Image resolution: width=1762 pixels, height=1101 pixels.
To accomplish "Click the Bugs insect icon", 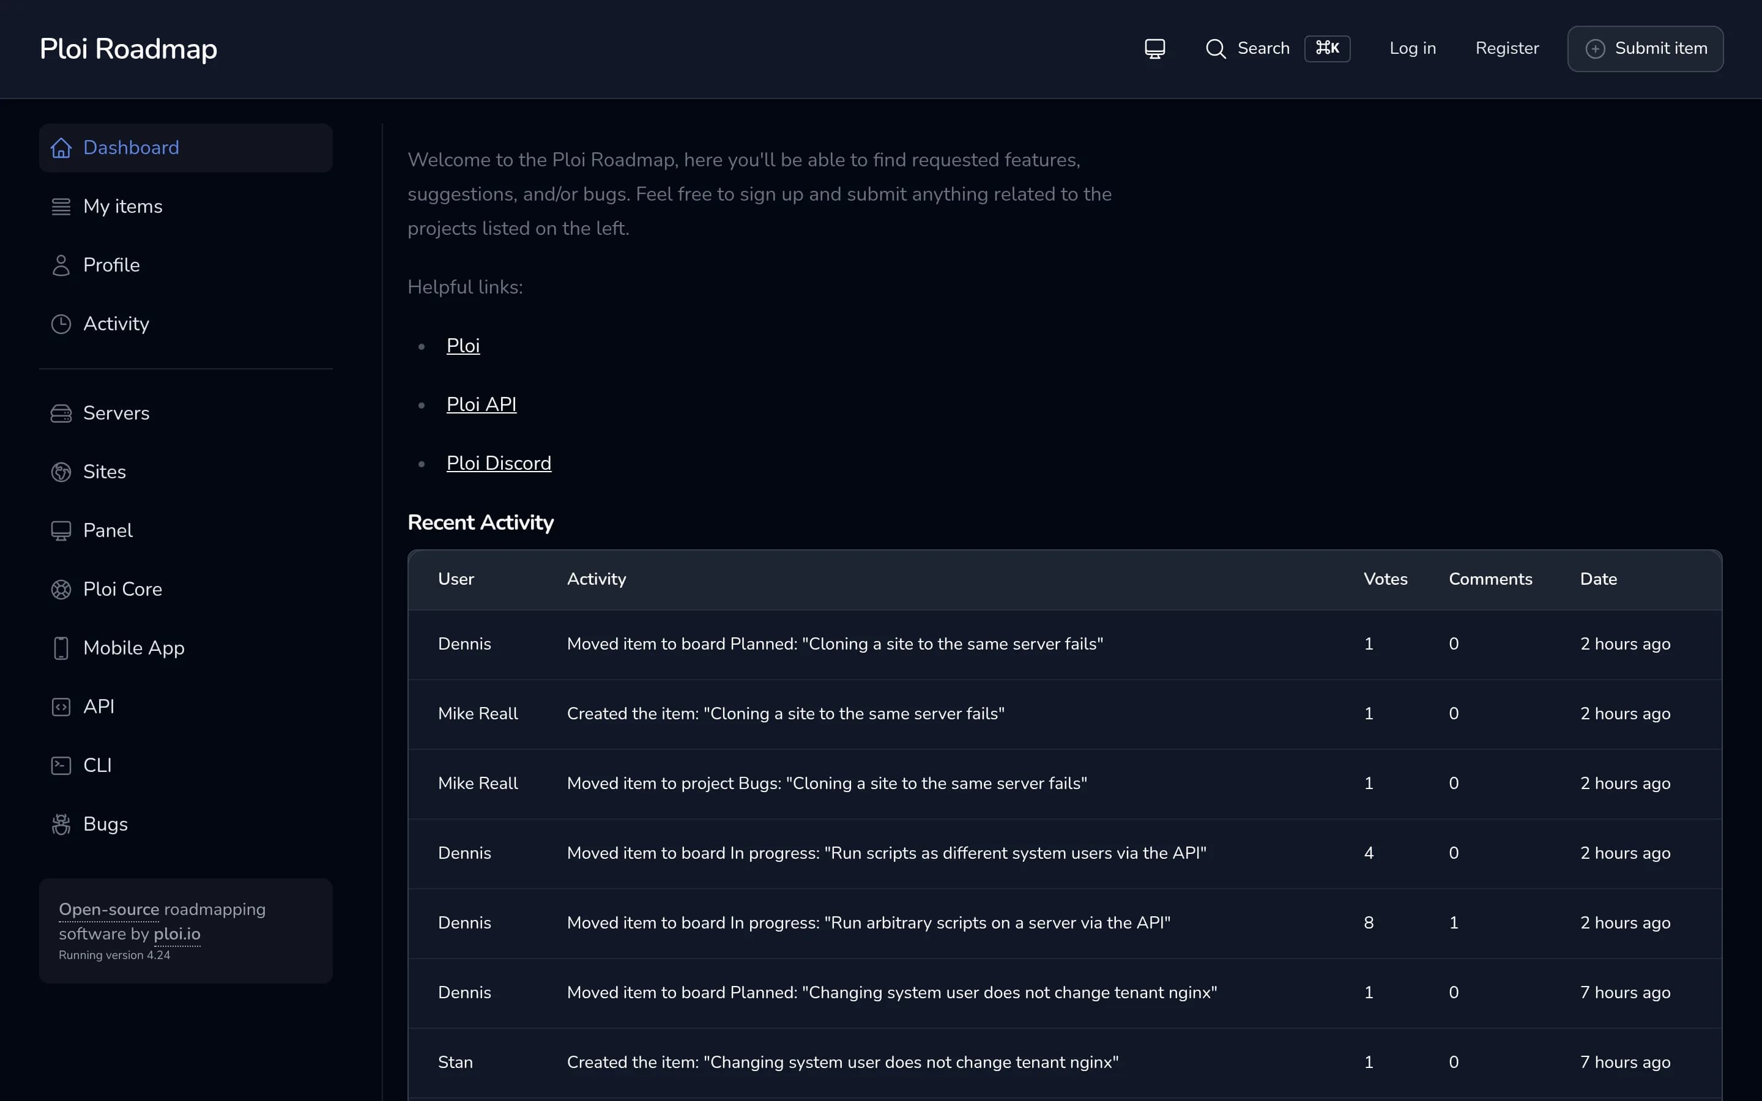I will [61, 825].
